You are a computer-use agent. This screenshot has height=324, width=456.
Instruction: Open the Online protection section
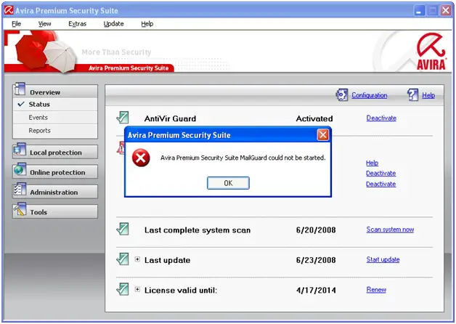pyautogui.click(x=55, y=172)
